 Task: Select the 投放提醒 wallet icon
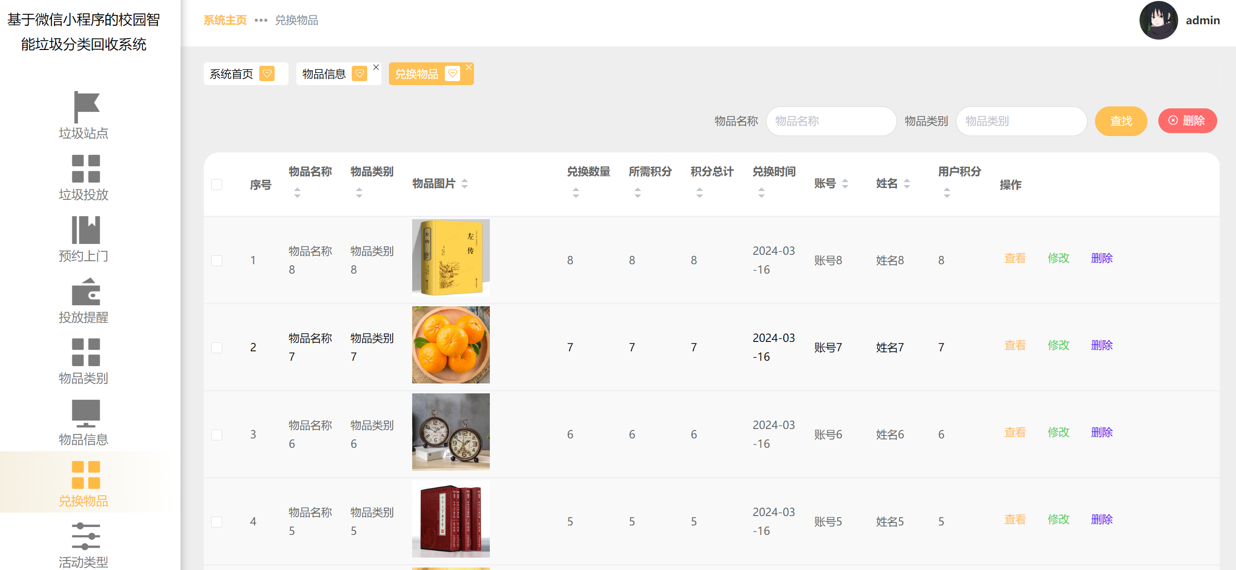[86, 292]
